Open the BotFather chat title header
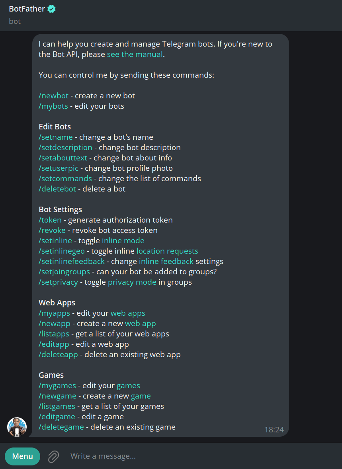 tap(28, 8)
